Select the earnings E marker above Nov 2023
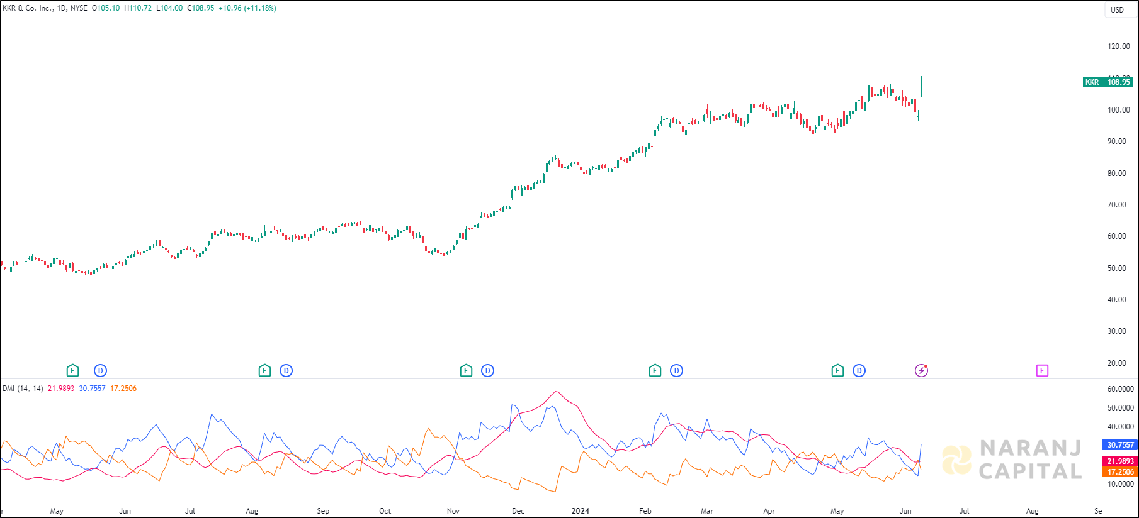The height and width of the screenshot is (518, 1139). [x=466, y=371]
